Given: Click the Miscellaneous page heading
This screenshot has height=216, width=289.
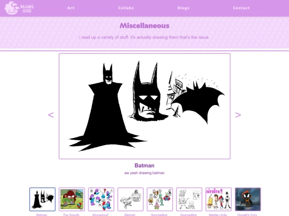Looking at the screenshot, I should (144, 26).
